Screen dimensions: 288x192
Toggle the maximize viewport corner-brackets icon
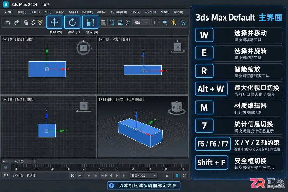tap(184, 176)
